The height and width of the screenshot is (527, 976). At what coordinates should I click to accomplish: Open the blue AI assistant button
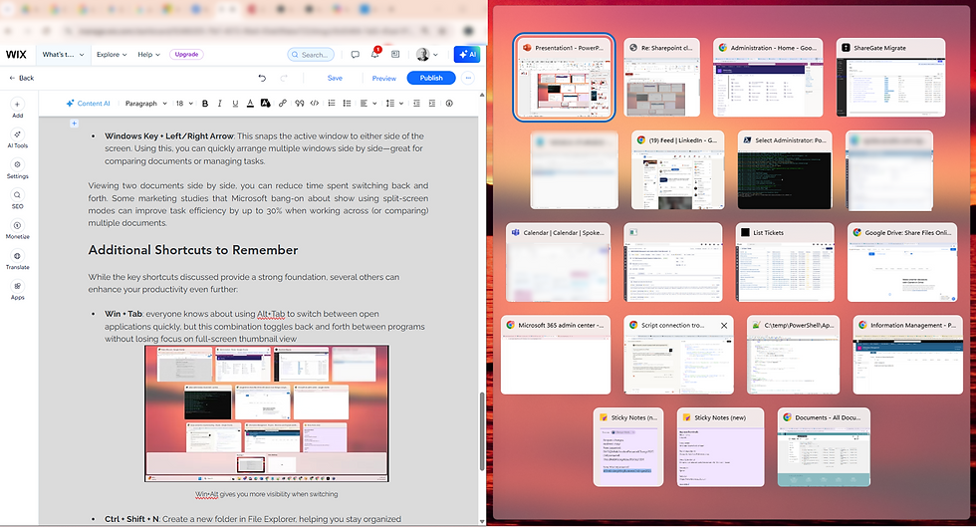click(467, 55)
